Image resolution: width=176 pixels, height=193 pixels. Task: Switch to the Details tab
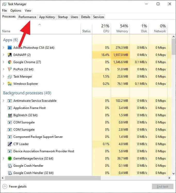tap(86, 17)
